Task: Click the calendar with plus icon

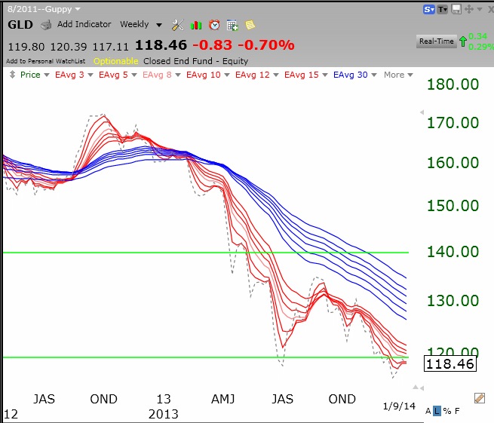Action: coord(232,25)
